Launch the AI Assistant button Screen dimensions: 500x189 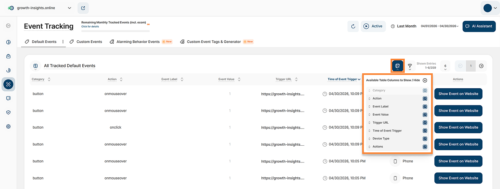pos(479,26)
